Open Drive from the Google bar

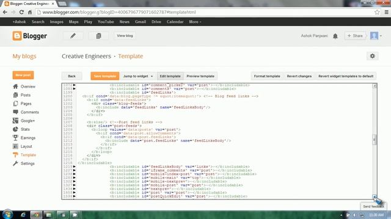point(156,22)
